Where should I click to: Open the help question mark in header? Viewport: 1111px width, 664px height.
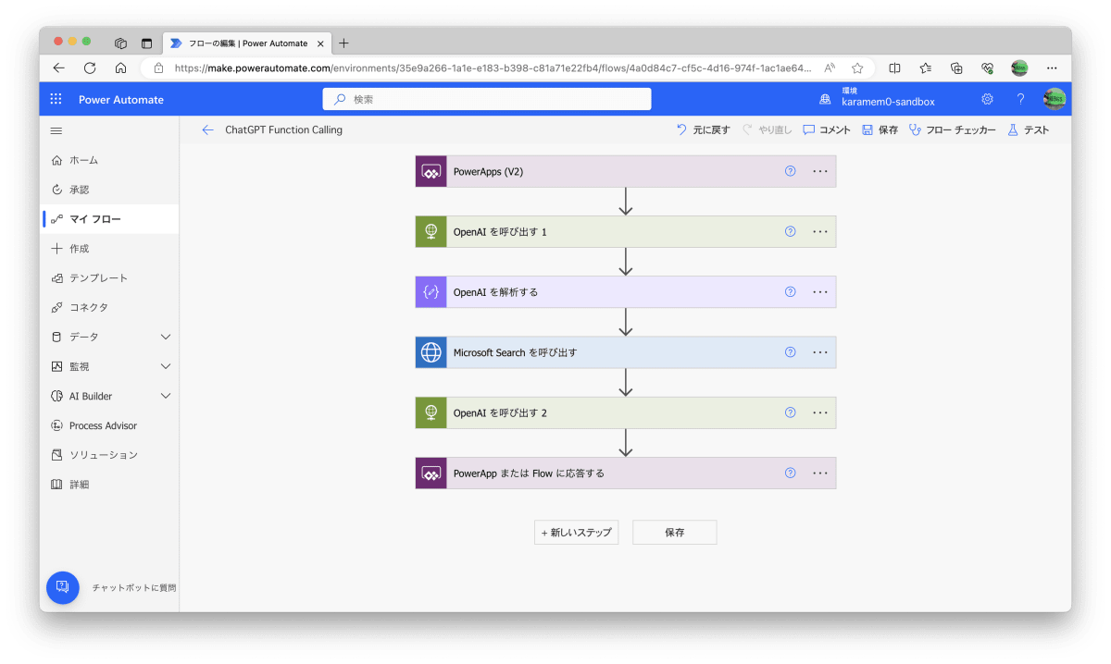click(1020, 100)
